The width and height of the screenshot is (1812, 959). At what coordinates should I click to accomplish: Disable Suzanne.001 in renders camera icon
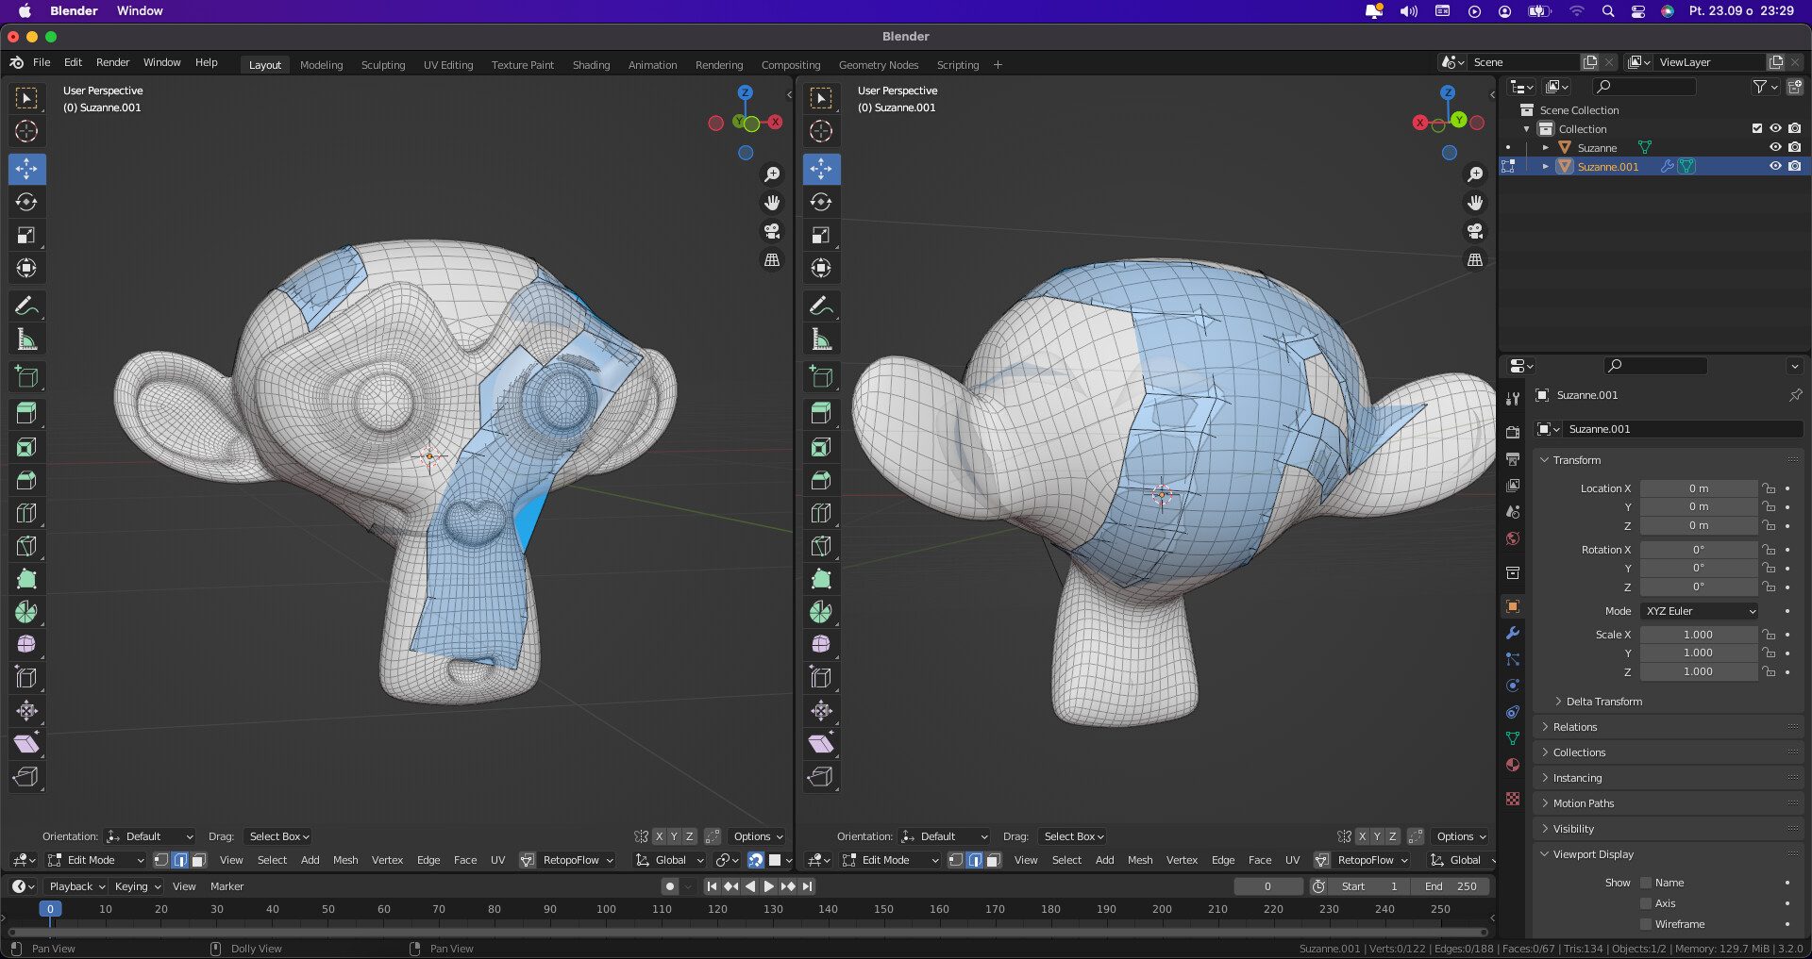pyautogui.click(x=1795, y=166)
